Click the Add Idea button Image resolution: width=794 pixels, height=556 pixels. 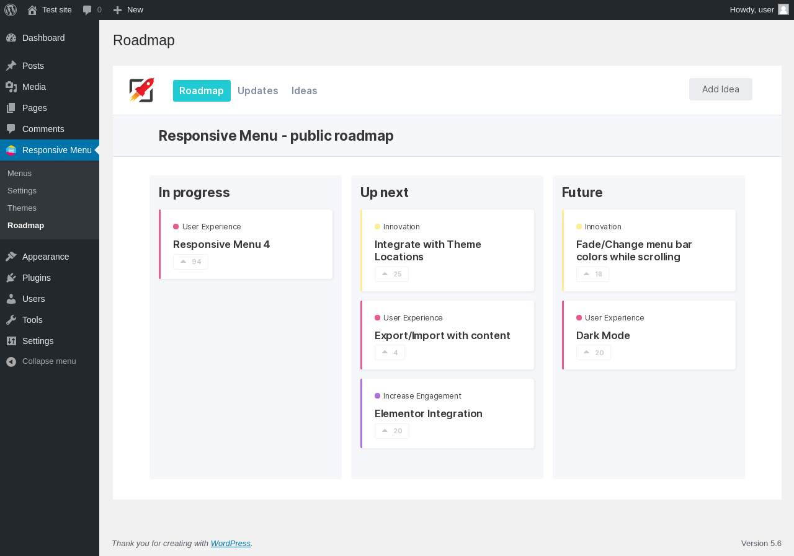point(721,89)
